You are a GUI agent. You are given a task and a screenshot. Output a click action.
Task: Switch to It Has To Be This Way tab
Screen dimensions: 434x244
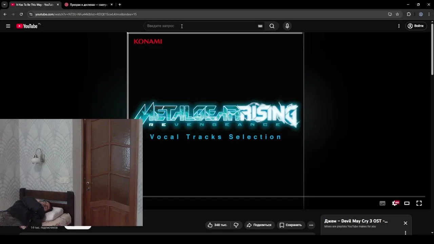coord(32,5)
